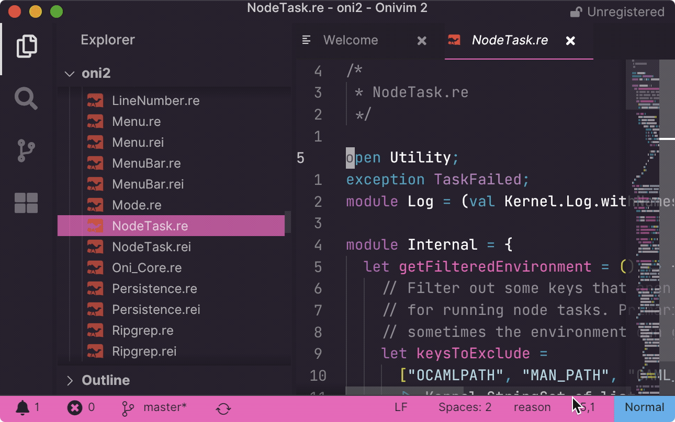The width and height of the screenshot is (675, 422).
Task: Click the Unregistered label
Action: coord(626,12)
